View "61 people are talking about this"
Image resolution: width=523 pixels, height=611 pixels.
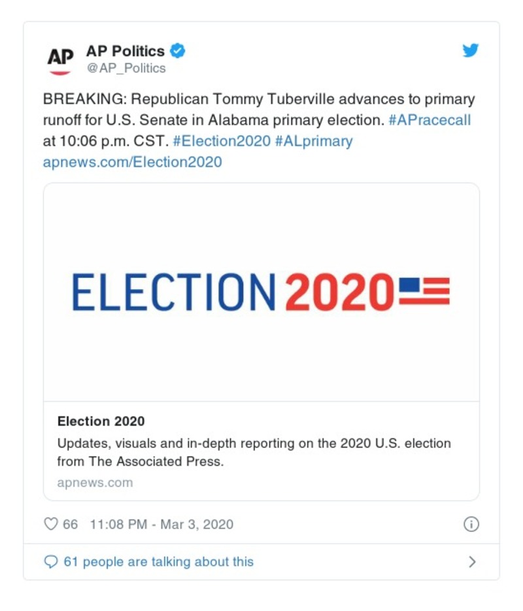tap(158, 562)
